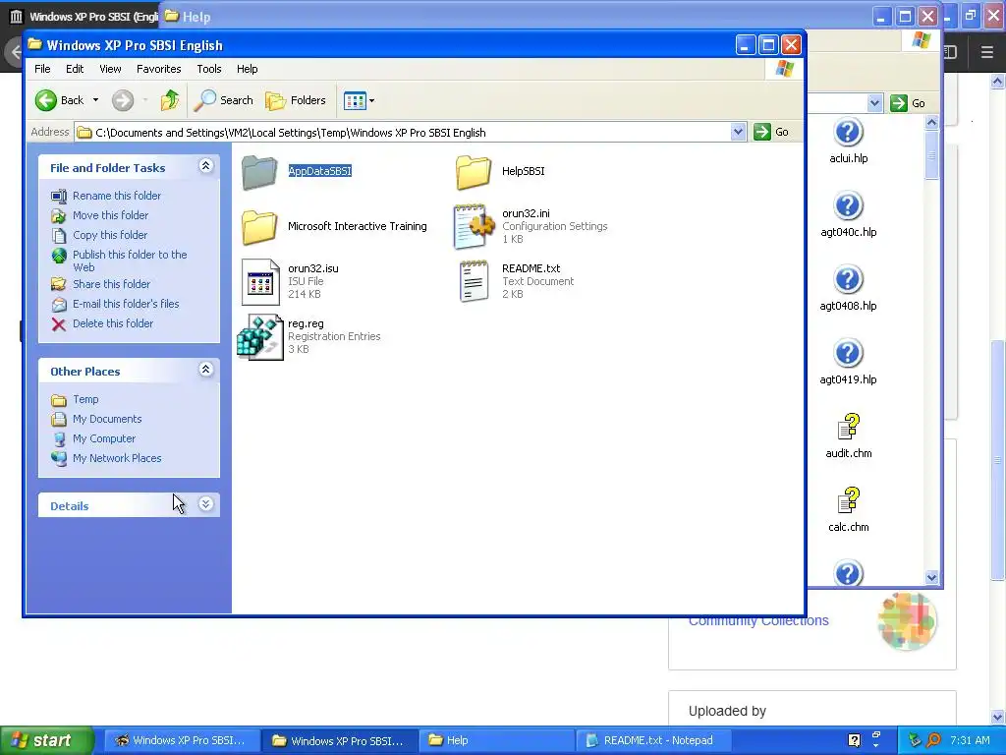Viewport: 1006px width, 755px height.
Task: Select calc.chm in the Help window
Action: 848,510
